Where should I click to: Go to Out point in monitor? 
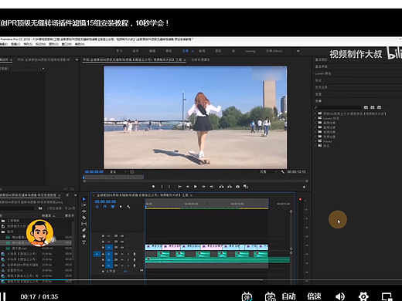(211, 187)
